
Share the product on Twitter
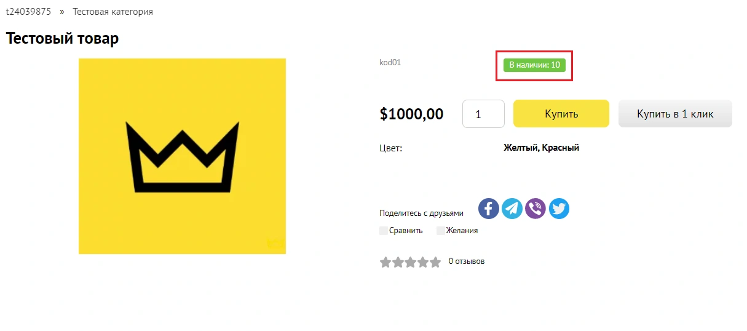point(559,209)
